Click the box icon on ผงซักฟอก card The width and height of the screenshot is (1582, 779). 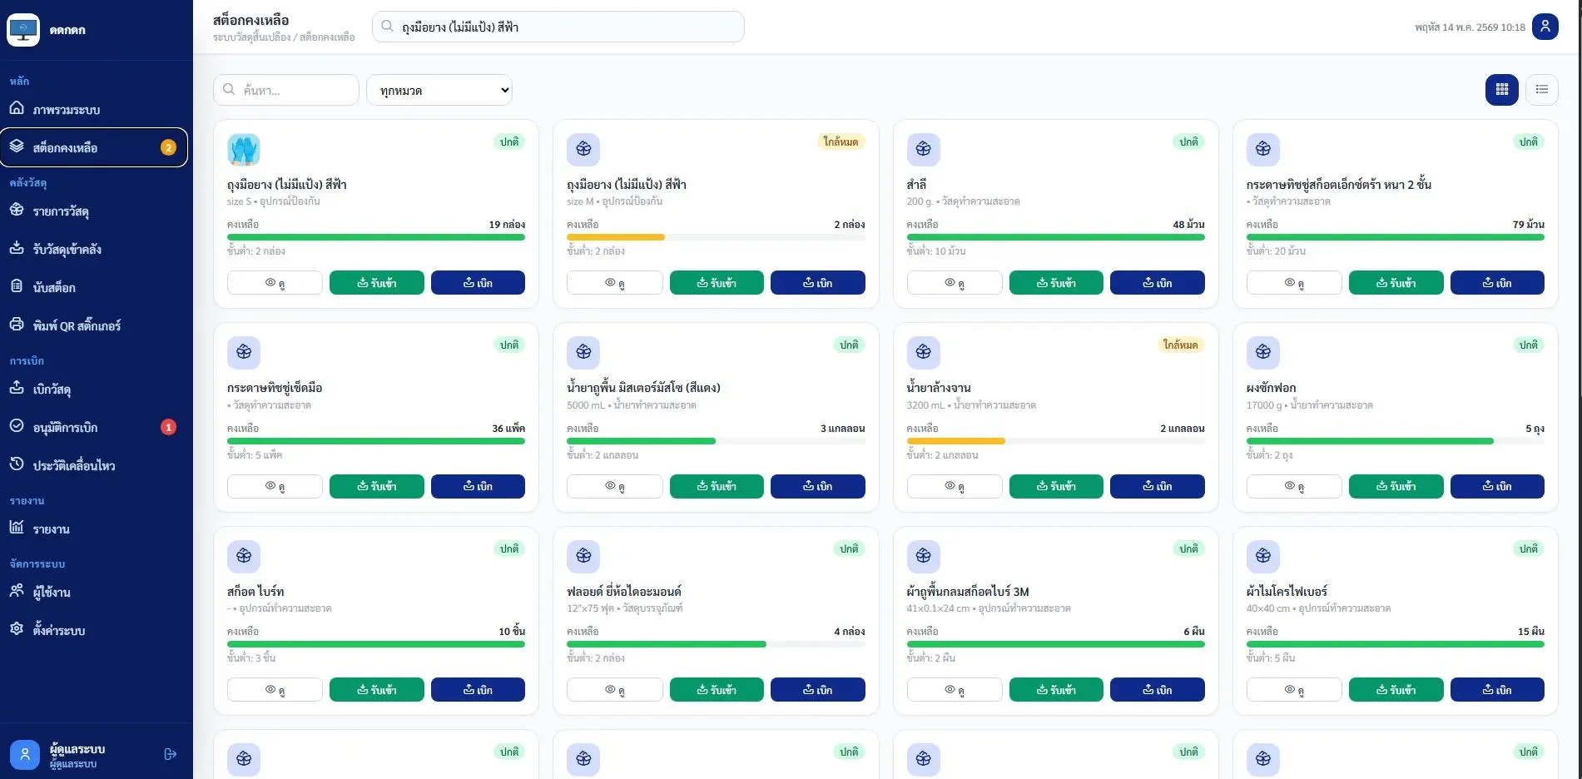pyautogui.click(x=1263, y=353)
